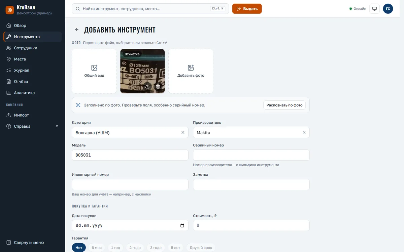
Task: Go back using the left arrow
Action: coord(77,30)
